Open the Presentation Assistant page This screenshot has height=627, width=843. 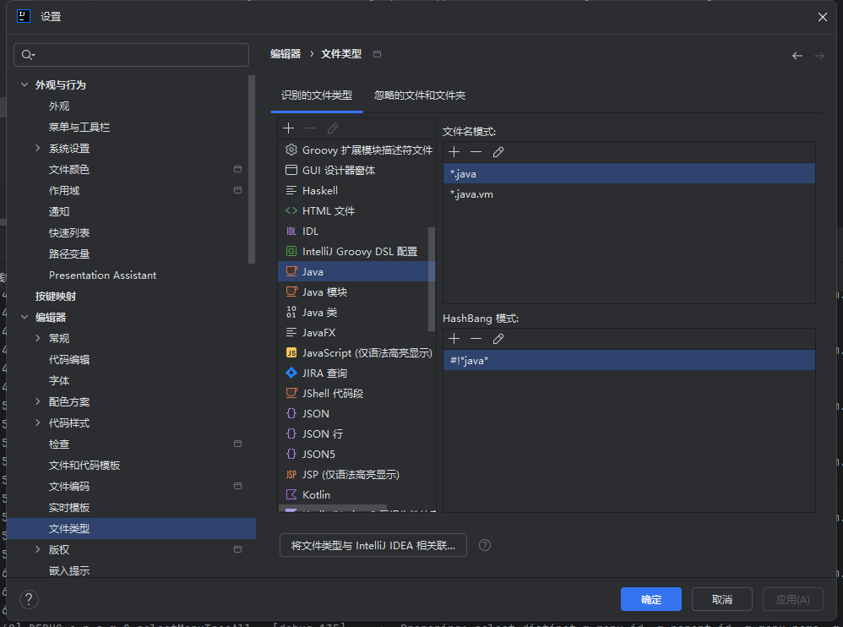pos(103,275)
